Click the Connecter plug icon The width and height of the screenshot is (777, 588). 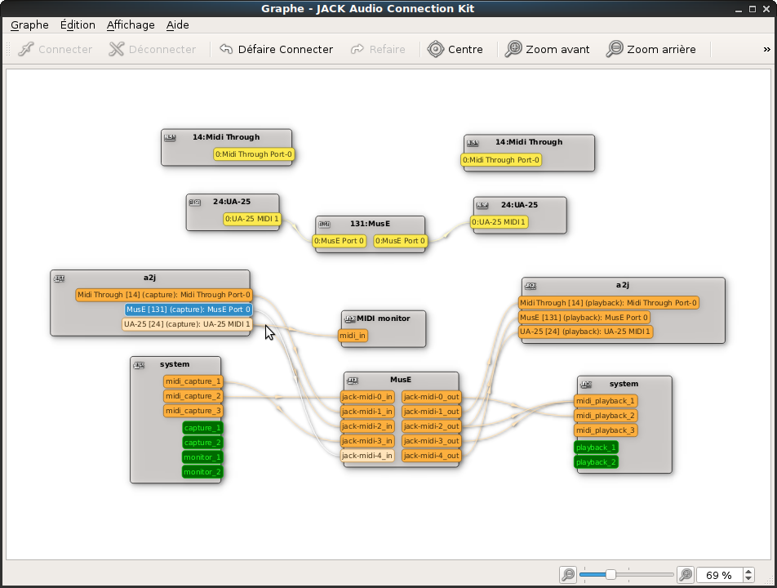(26, 49)
